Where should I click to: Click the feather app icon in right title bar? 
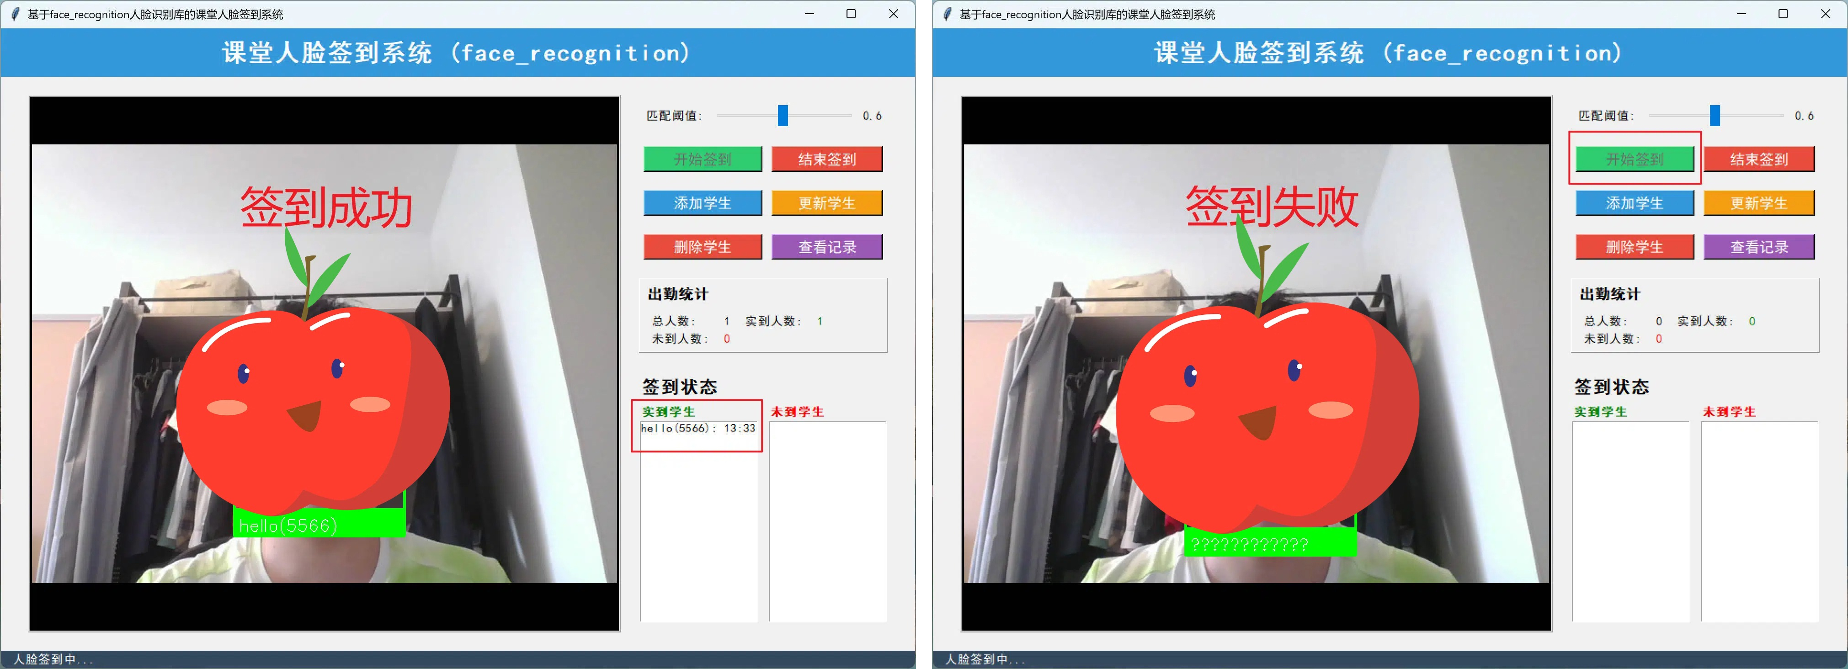point(947,14)
